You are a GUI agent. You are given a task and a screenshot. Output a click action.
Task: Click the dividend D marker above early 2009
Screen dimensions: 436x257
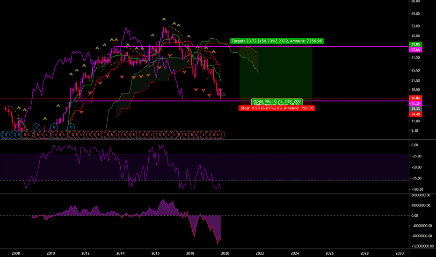(36, 127)
